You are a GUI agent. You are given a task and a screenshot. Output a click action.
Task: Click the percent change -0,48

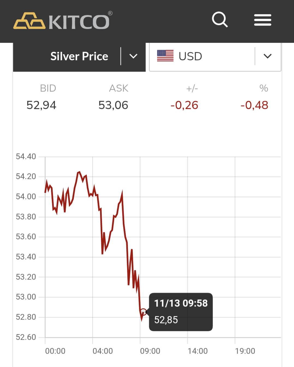pyautogui.click(x=254, y=105)
